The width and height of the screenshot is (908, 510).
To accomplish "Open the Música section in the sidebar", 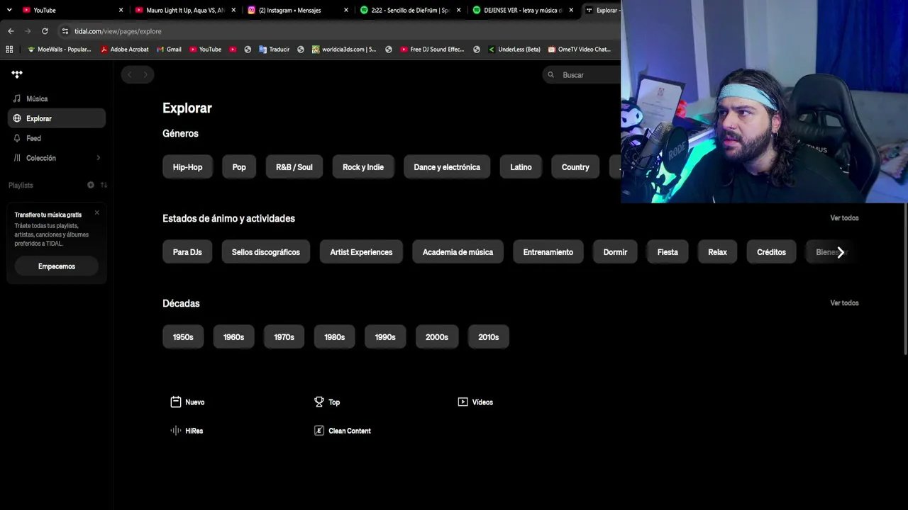I will tap(57, 98).
